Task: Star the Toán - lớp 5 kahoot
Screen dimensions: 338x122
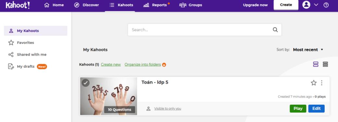Action: [x=314, y=83]
